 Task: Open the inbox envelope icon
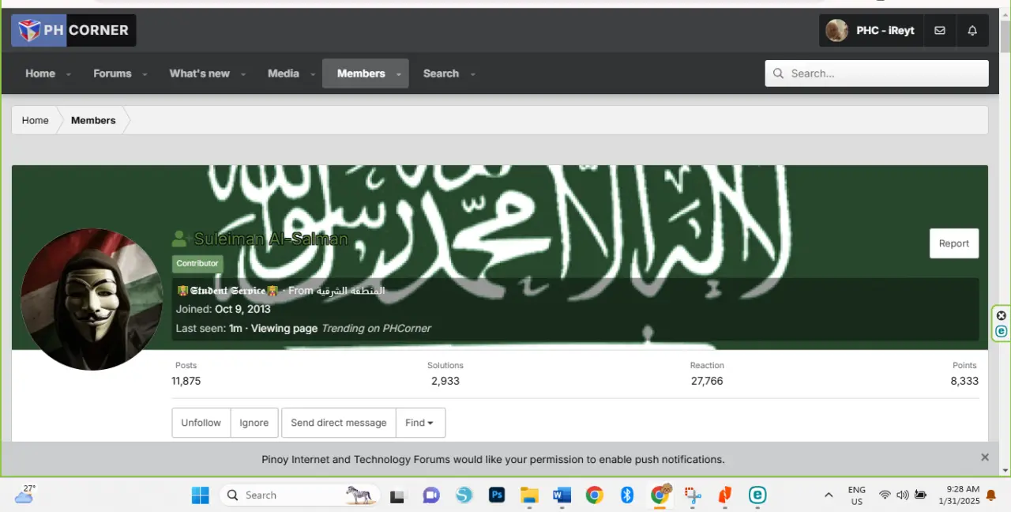tap(940, 30)
